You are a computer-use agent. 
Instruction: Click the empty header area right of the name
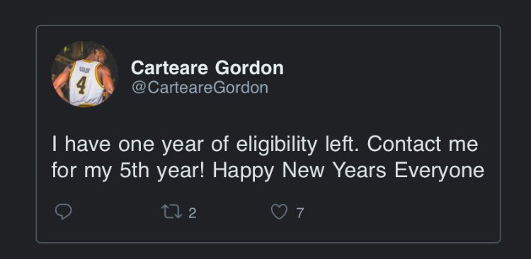[x=389, y=74]
